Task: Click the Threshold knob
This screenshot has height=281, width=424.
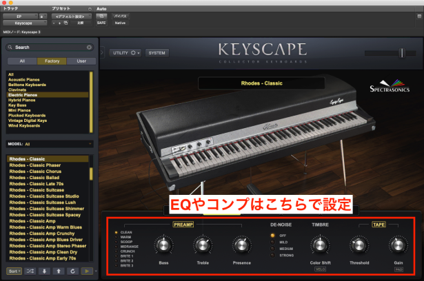Action: pyautogui.click(x=359, y=244)
